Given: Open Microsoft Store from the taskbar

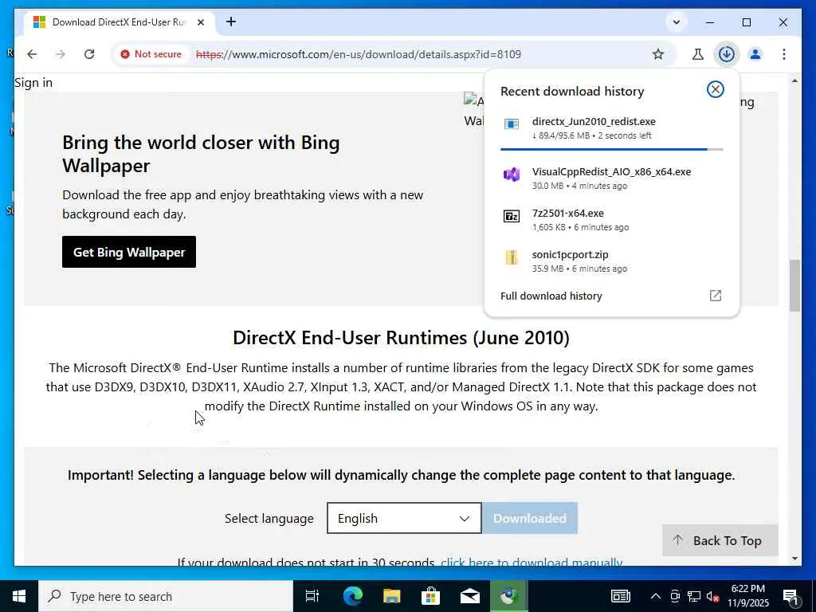Looking at the screenshot, I should [x=431, y=596].
